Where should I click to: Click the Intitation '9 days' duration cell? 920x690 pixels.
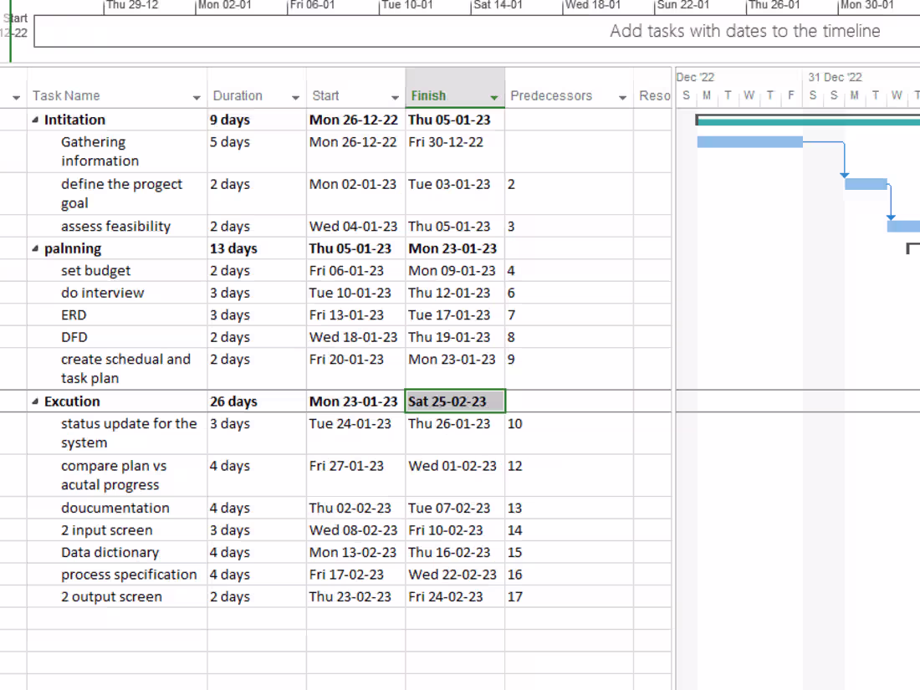(257, 120)
